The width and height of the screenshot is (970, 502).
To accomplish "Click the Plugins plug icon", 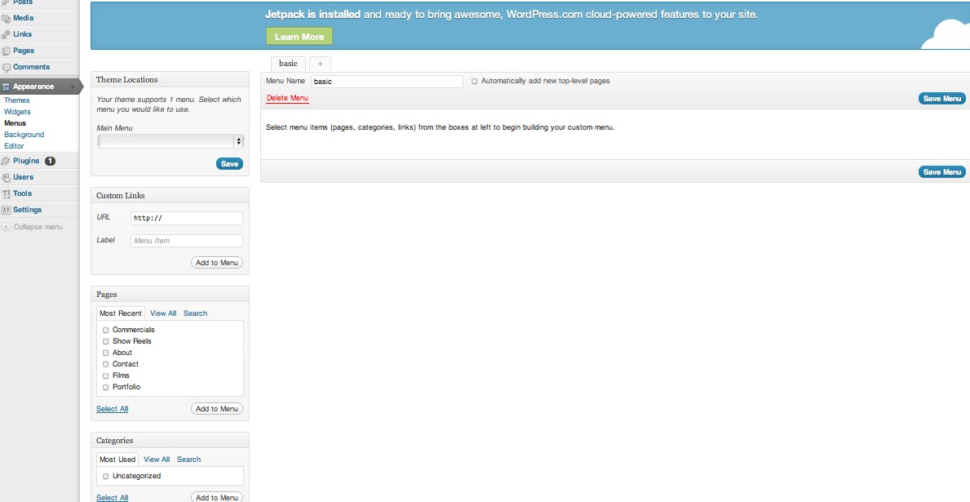I will [x=7, y=161].
